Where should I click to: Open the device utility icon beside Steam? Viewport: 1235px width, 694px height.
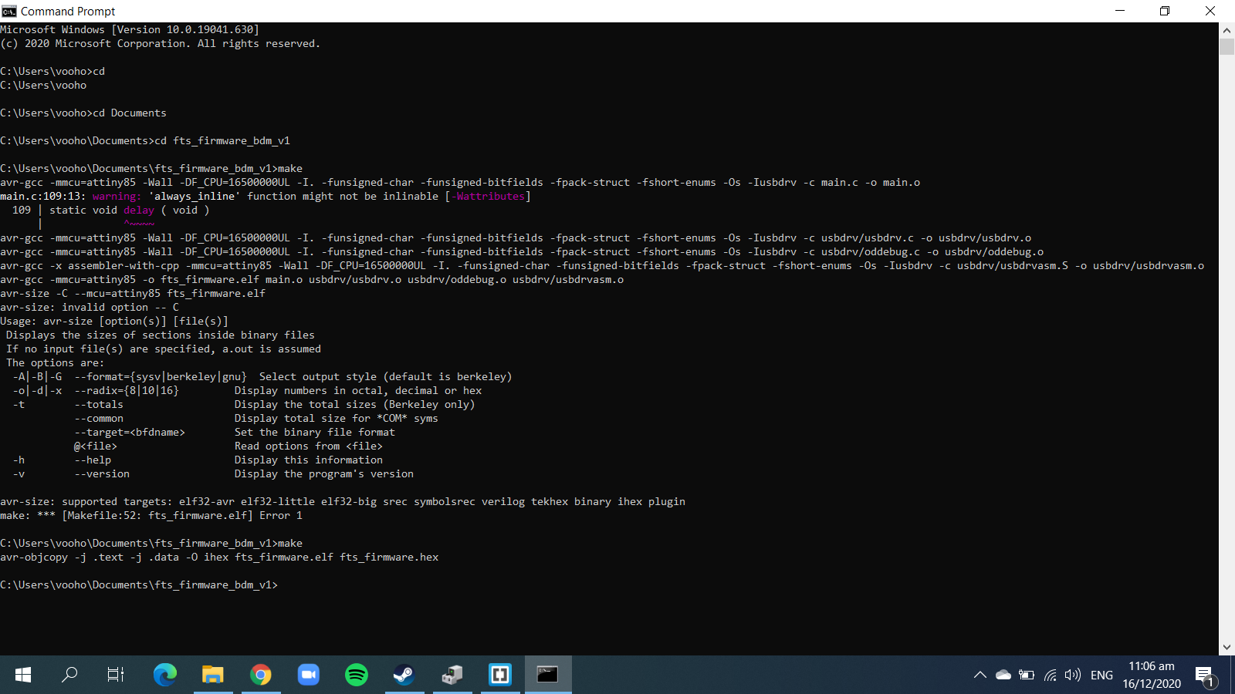452,675
